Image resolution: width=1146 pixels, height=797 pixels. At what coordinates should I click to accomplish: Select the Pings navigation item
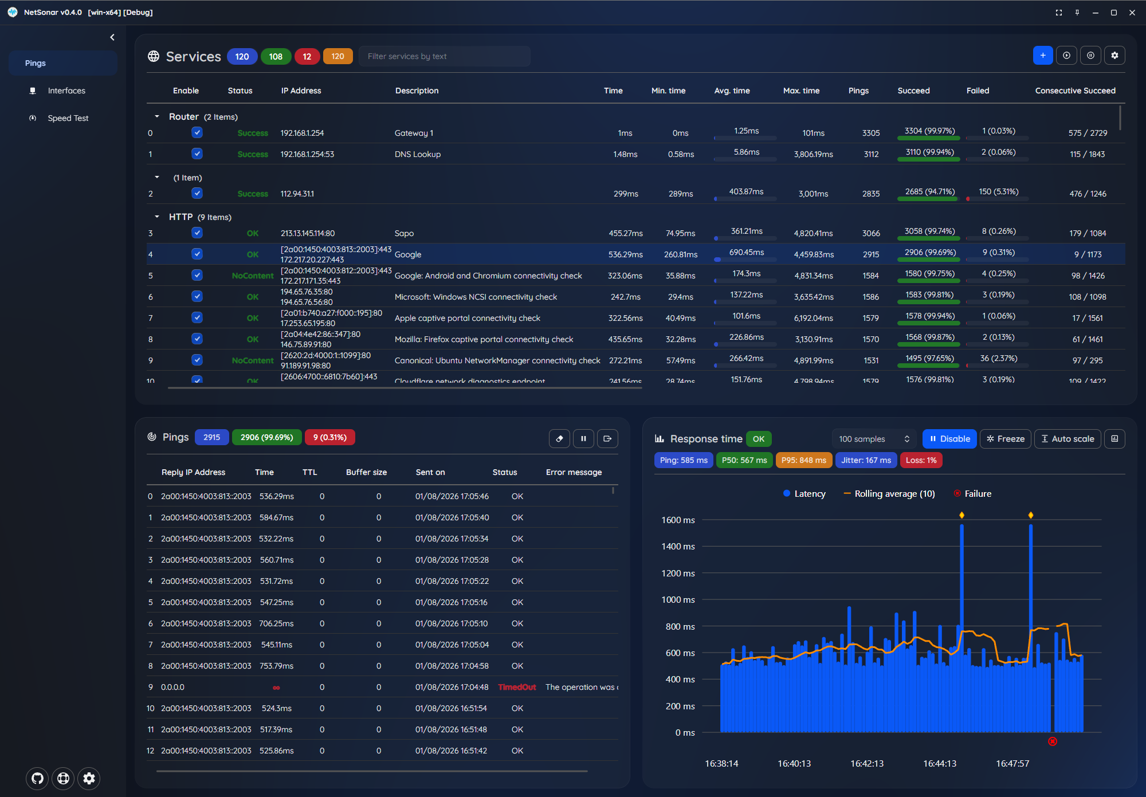64,63
